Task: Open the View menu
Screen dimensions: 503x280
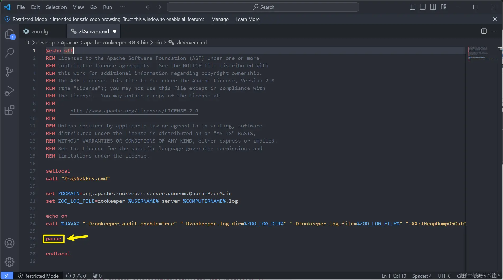Action: (78, 7)
